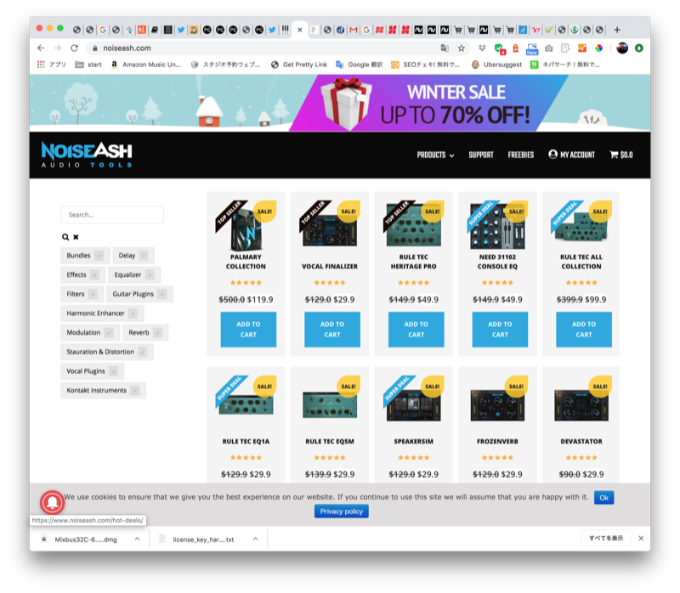
Task: Enable the Vocal Plugins filter
Action: 114,371
